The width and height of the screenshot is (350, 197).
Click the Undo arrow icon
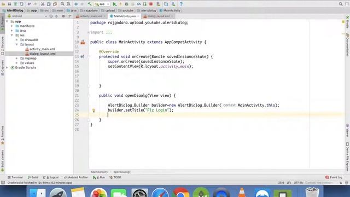click(x=29, y=4)
